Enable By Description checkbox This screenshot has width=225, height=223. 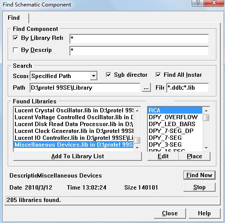15,50
